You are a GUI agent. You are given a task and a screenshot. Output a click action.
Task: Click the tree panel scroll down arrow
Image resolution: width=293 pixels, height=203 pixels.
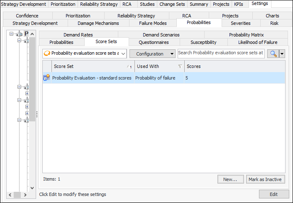[x=32, y=188]
